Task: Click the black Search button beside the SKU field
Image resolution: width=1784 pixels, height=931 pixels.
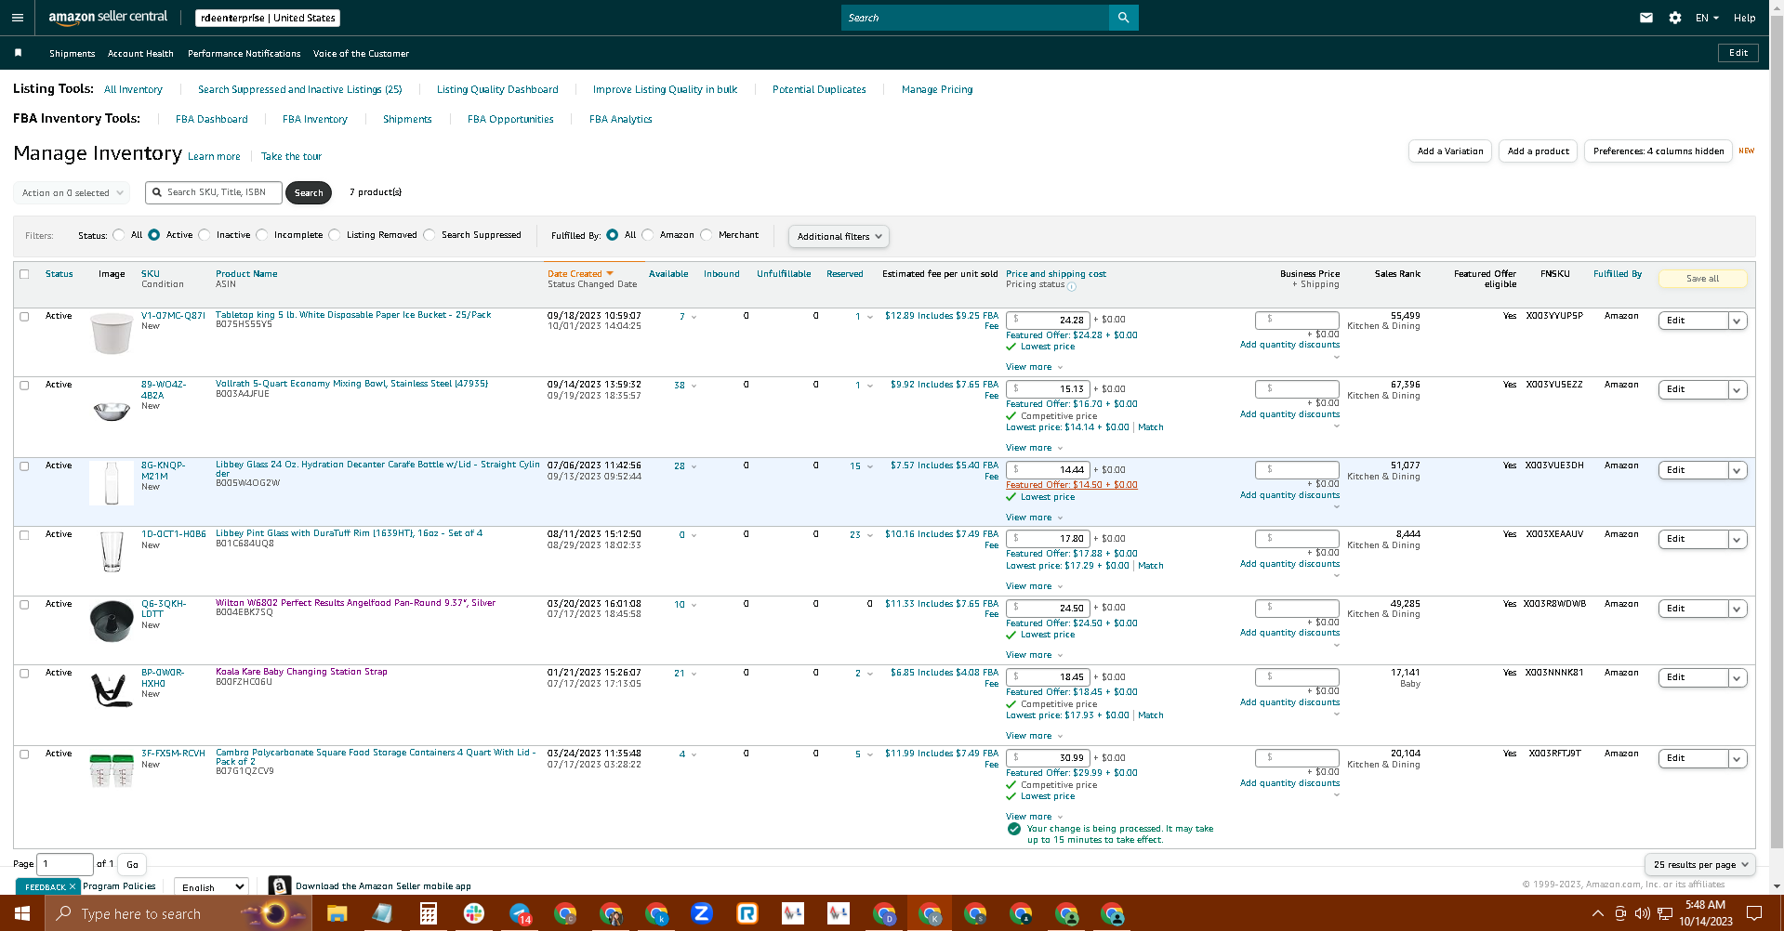Action: tap(309, 193)
